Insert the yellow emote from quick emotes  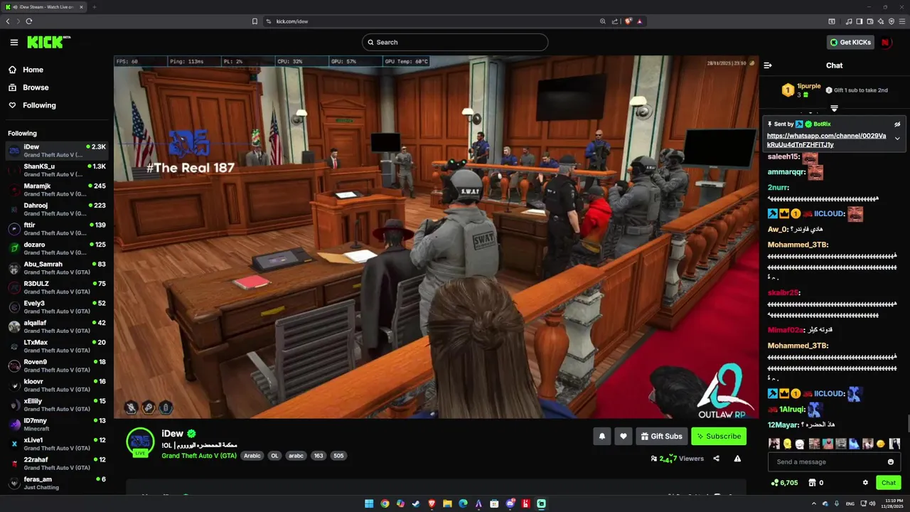[x=787, y=444]
